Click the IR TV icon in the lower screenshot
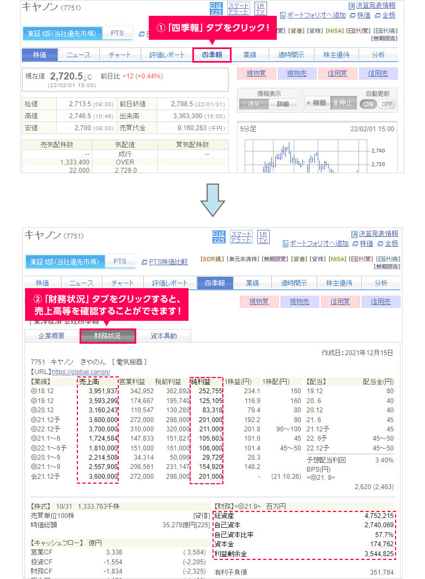 coord(263,237)
